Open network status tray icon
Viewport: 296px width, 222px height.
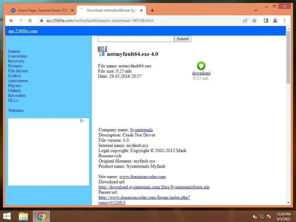point(262,217)
